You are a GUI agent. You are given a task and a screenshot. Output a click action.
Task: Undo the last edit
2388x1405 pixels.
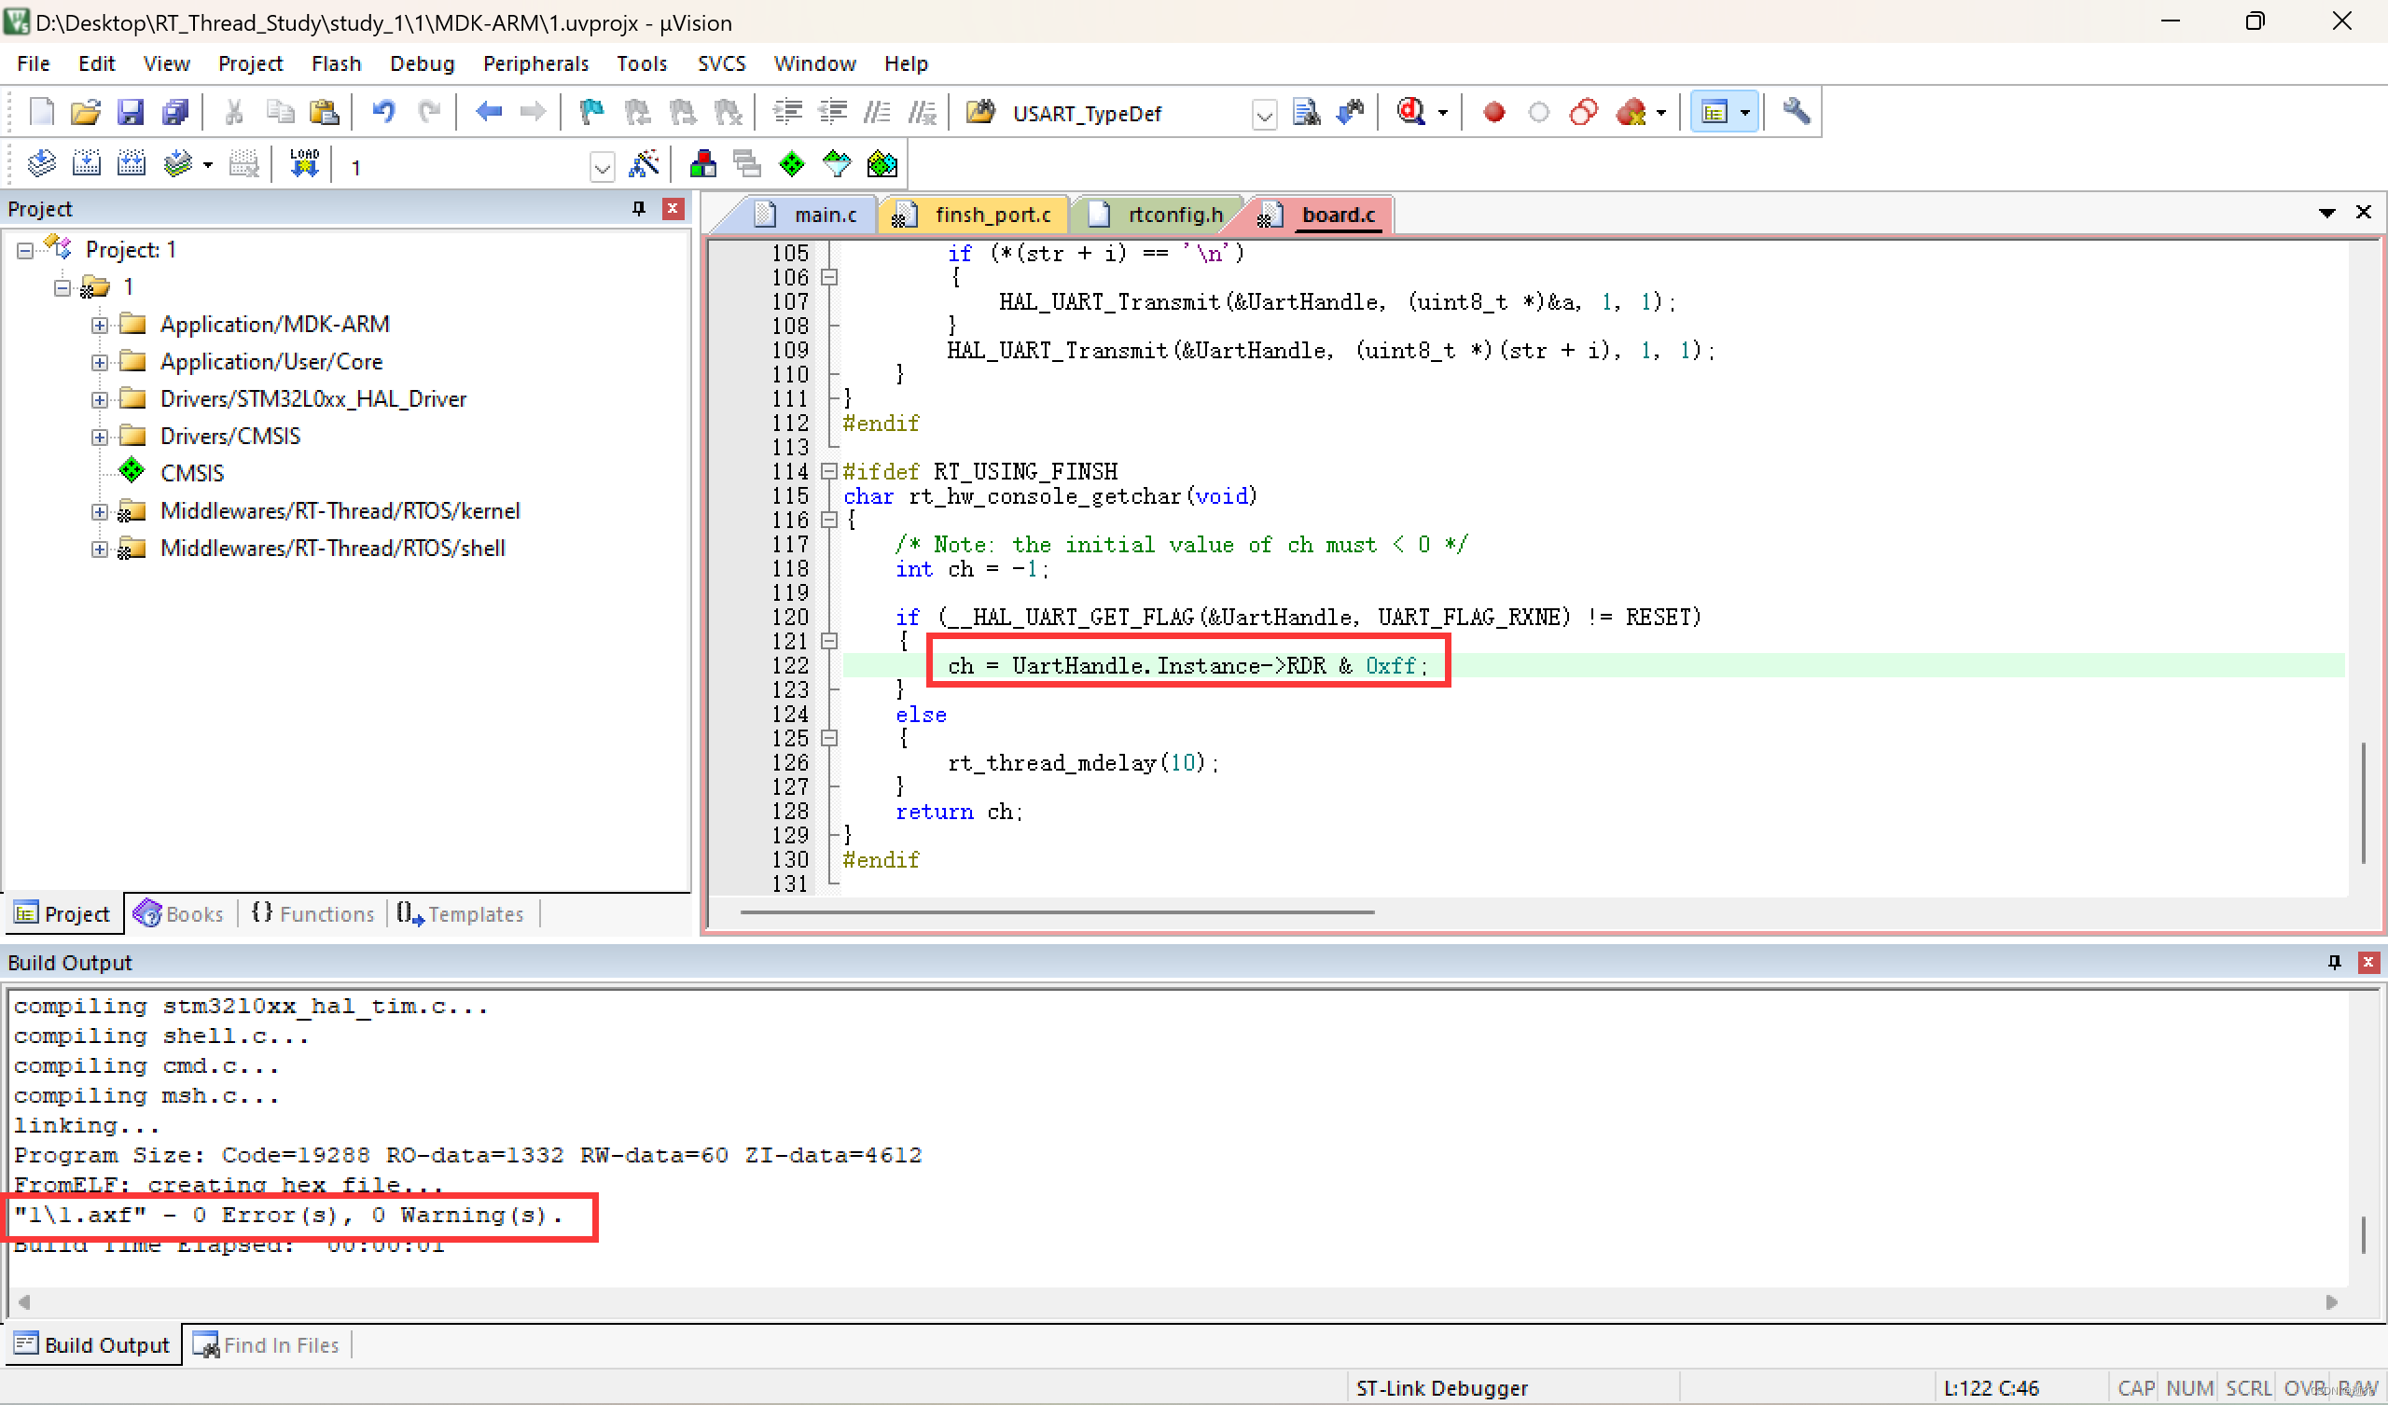[x=382, y=112]
